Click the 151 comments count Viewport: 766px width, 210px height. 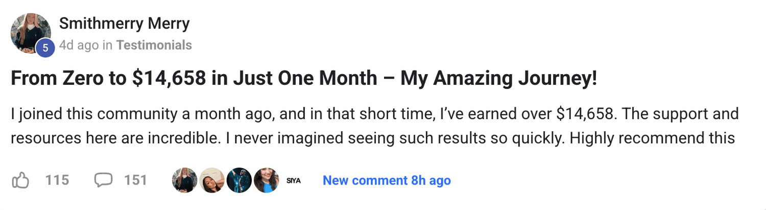[135, 180]
